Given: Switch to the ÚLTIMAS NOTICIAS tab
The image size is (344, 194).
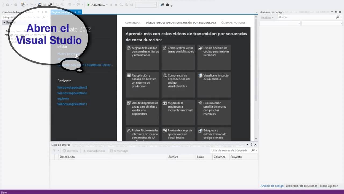Looking at the screenshot, I should tap(233, 23).
